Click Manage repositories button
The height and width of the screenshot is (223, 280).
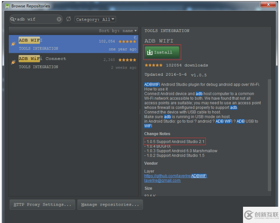click(110, 205)
